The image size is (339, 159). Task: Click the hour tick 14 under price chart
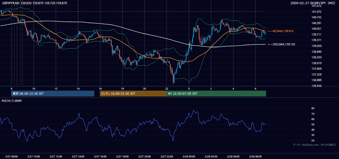pos(78,89)
